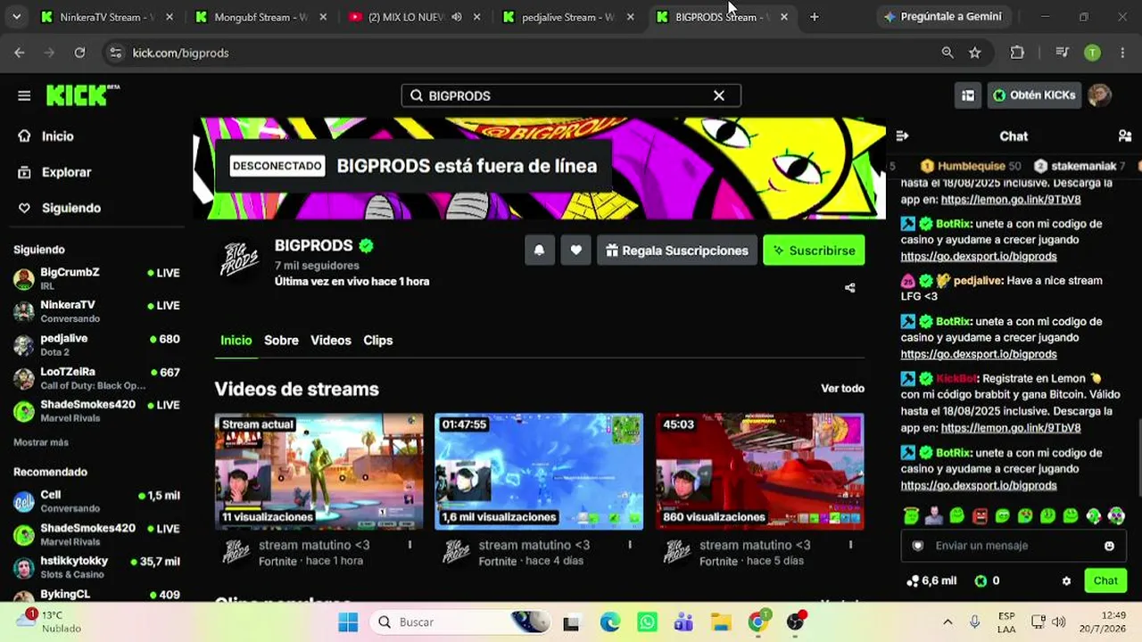Open the BigCrumbZ channel in the sidebar
Image resolution: width=1142 pixels, height=642 pixels.
(x=96, y=278)
